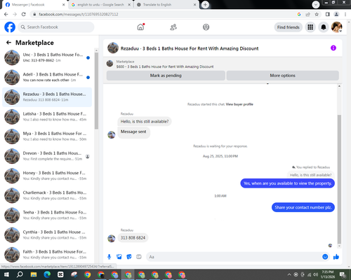Click the browser forward arrow
This screenshot has width=351, height=280.
click(x=15, y=15)
